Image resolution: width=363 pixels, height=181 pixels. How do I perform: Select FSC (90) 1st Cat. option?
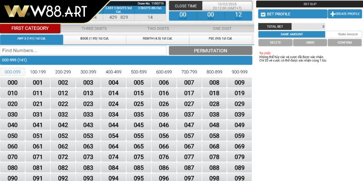pyautogui.click(x=221, y=39)
